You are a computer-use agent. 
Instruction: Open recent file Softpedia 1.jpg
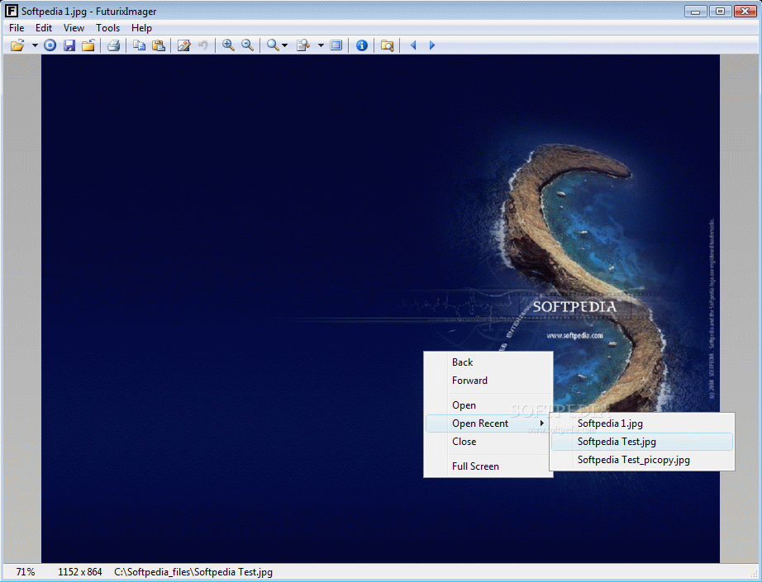pos(642,423)
